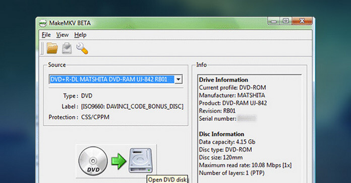
Task: Click Revision: RB01 line
Action: 217,111
